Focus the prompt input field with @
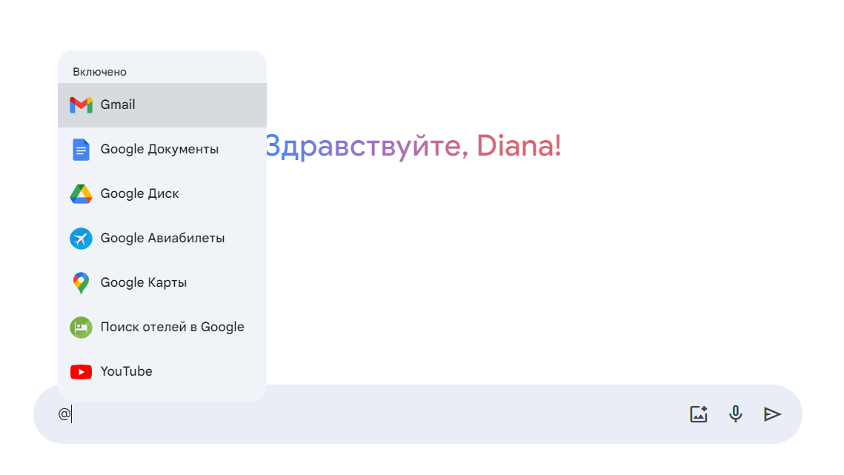Viewport: 844px width, 475px height. point(371,414)
